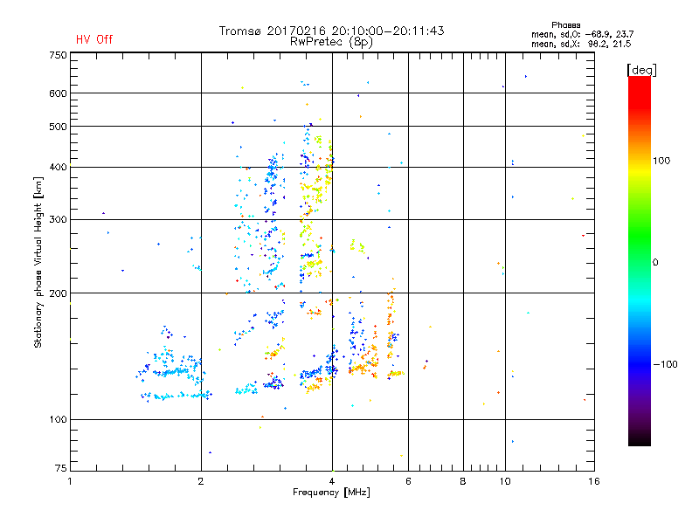This screenshot has width=699, height=524.
Task: Click the y-axis tick label '200'
Action: 58,293
